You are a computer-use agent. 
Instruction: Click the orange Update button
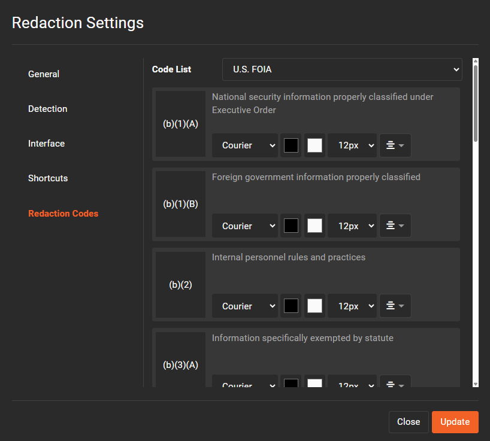coord(455,422)
